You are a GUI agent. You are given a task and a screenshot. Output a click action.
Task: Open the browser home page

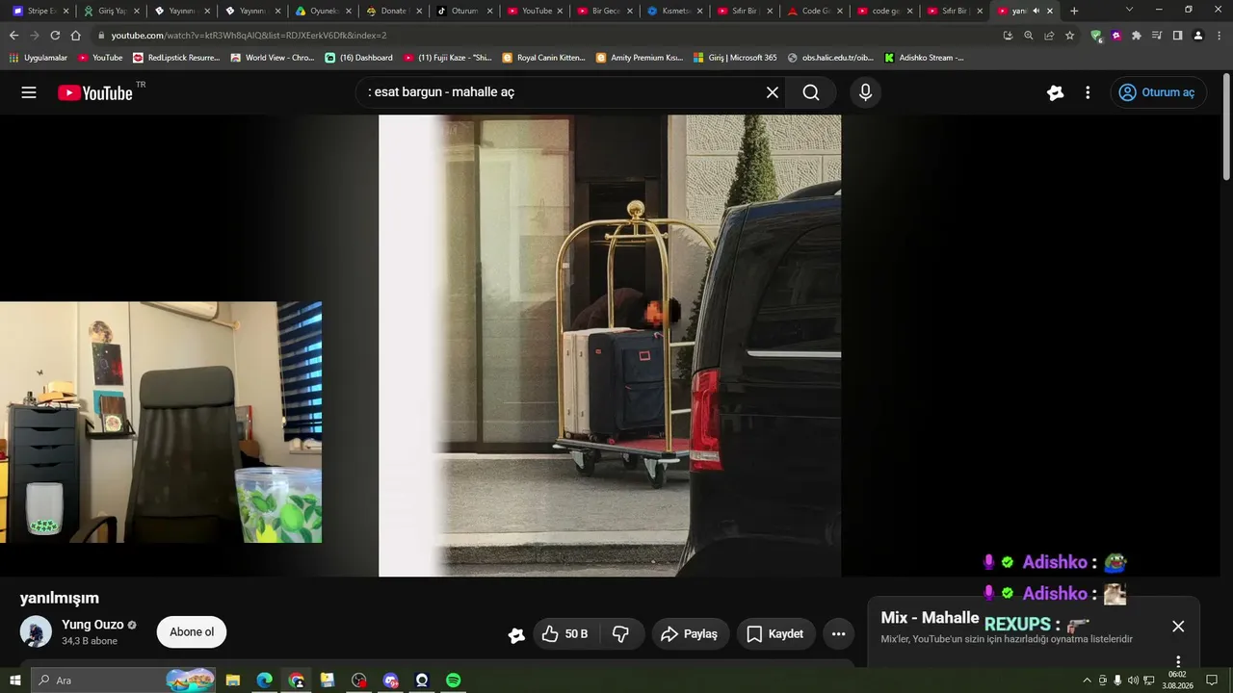coord(75,36)
